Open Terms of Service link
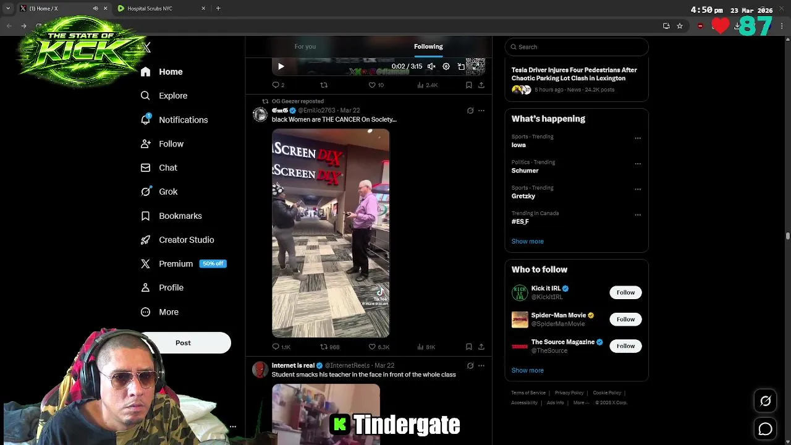Viewport: 791px width, 445px height. point(528,393)
